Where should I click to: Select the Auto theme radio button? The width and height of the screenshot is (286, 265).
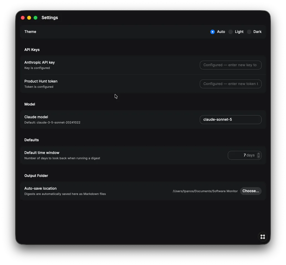pos(213,32)
